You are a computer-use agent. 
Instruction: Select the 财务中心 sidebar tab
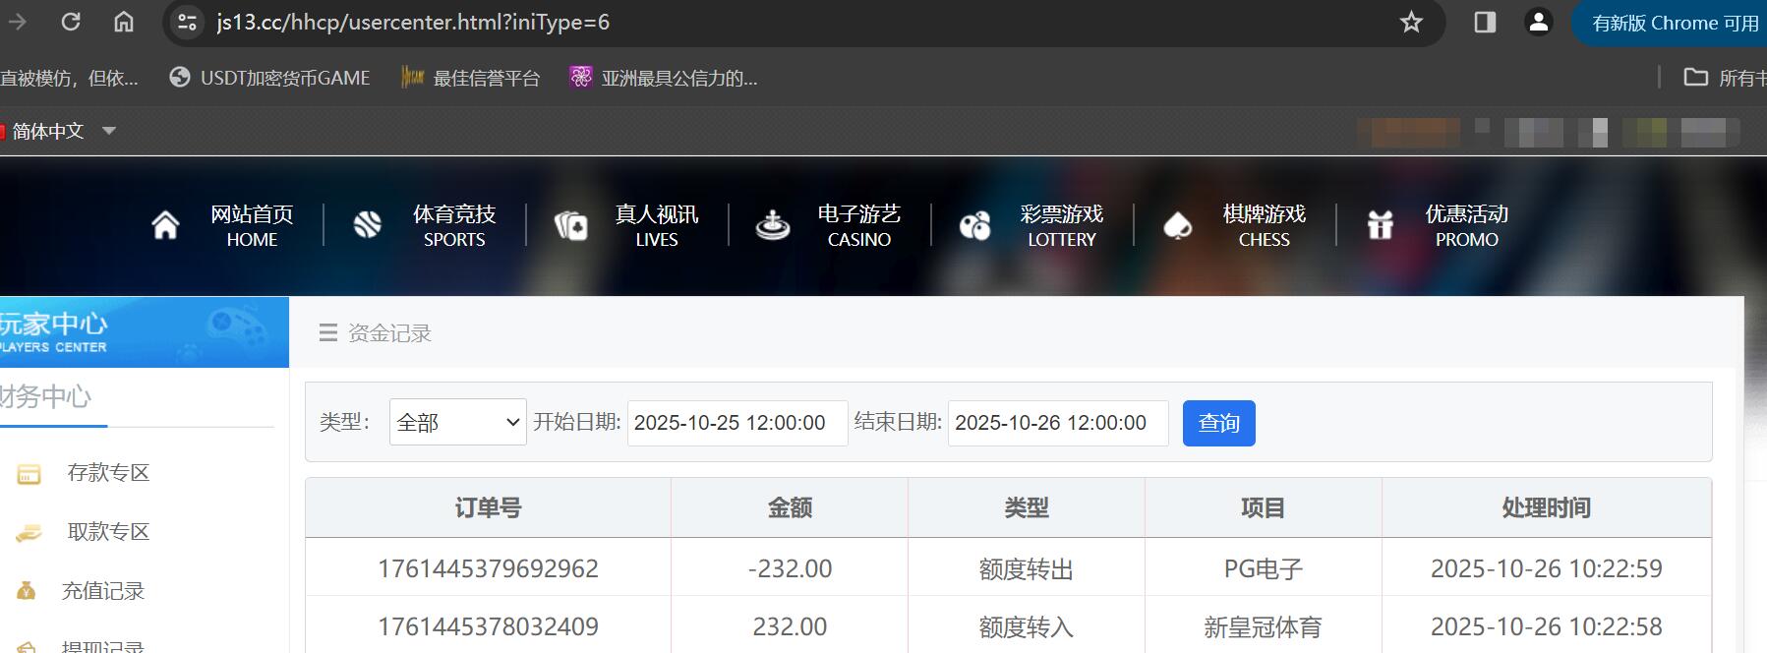point(46,397)
